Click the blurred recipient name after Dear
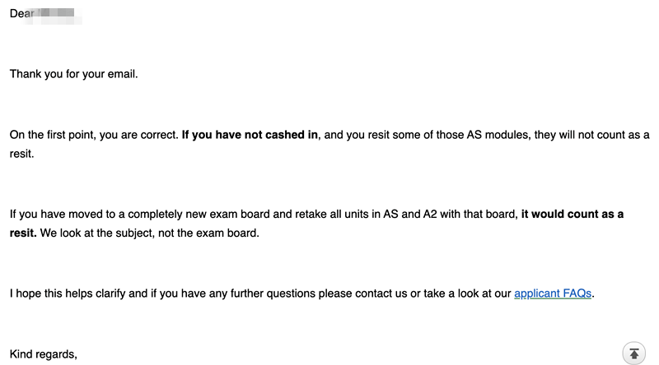 click(x=56, y=15)
